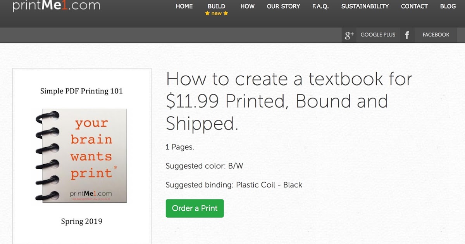Click the 'Simple PDF Printing 101' title

coord(81,91)
